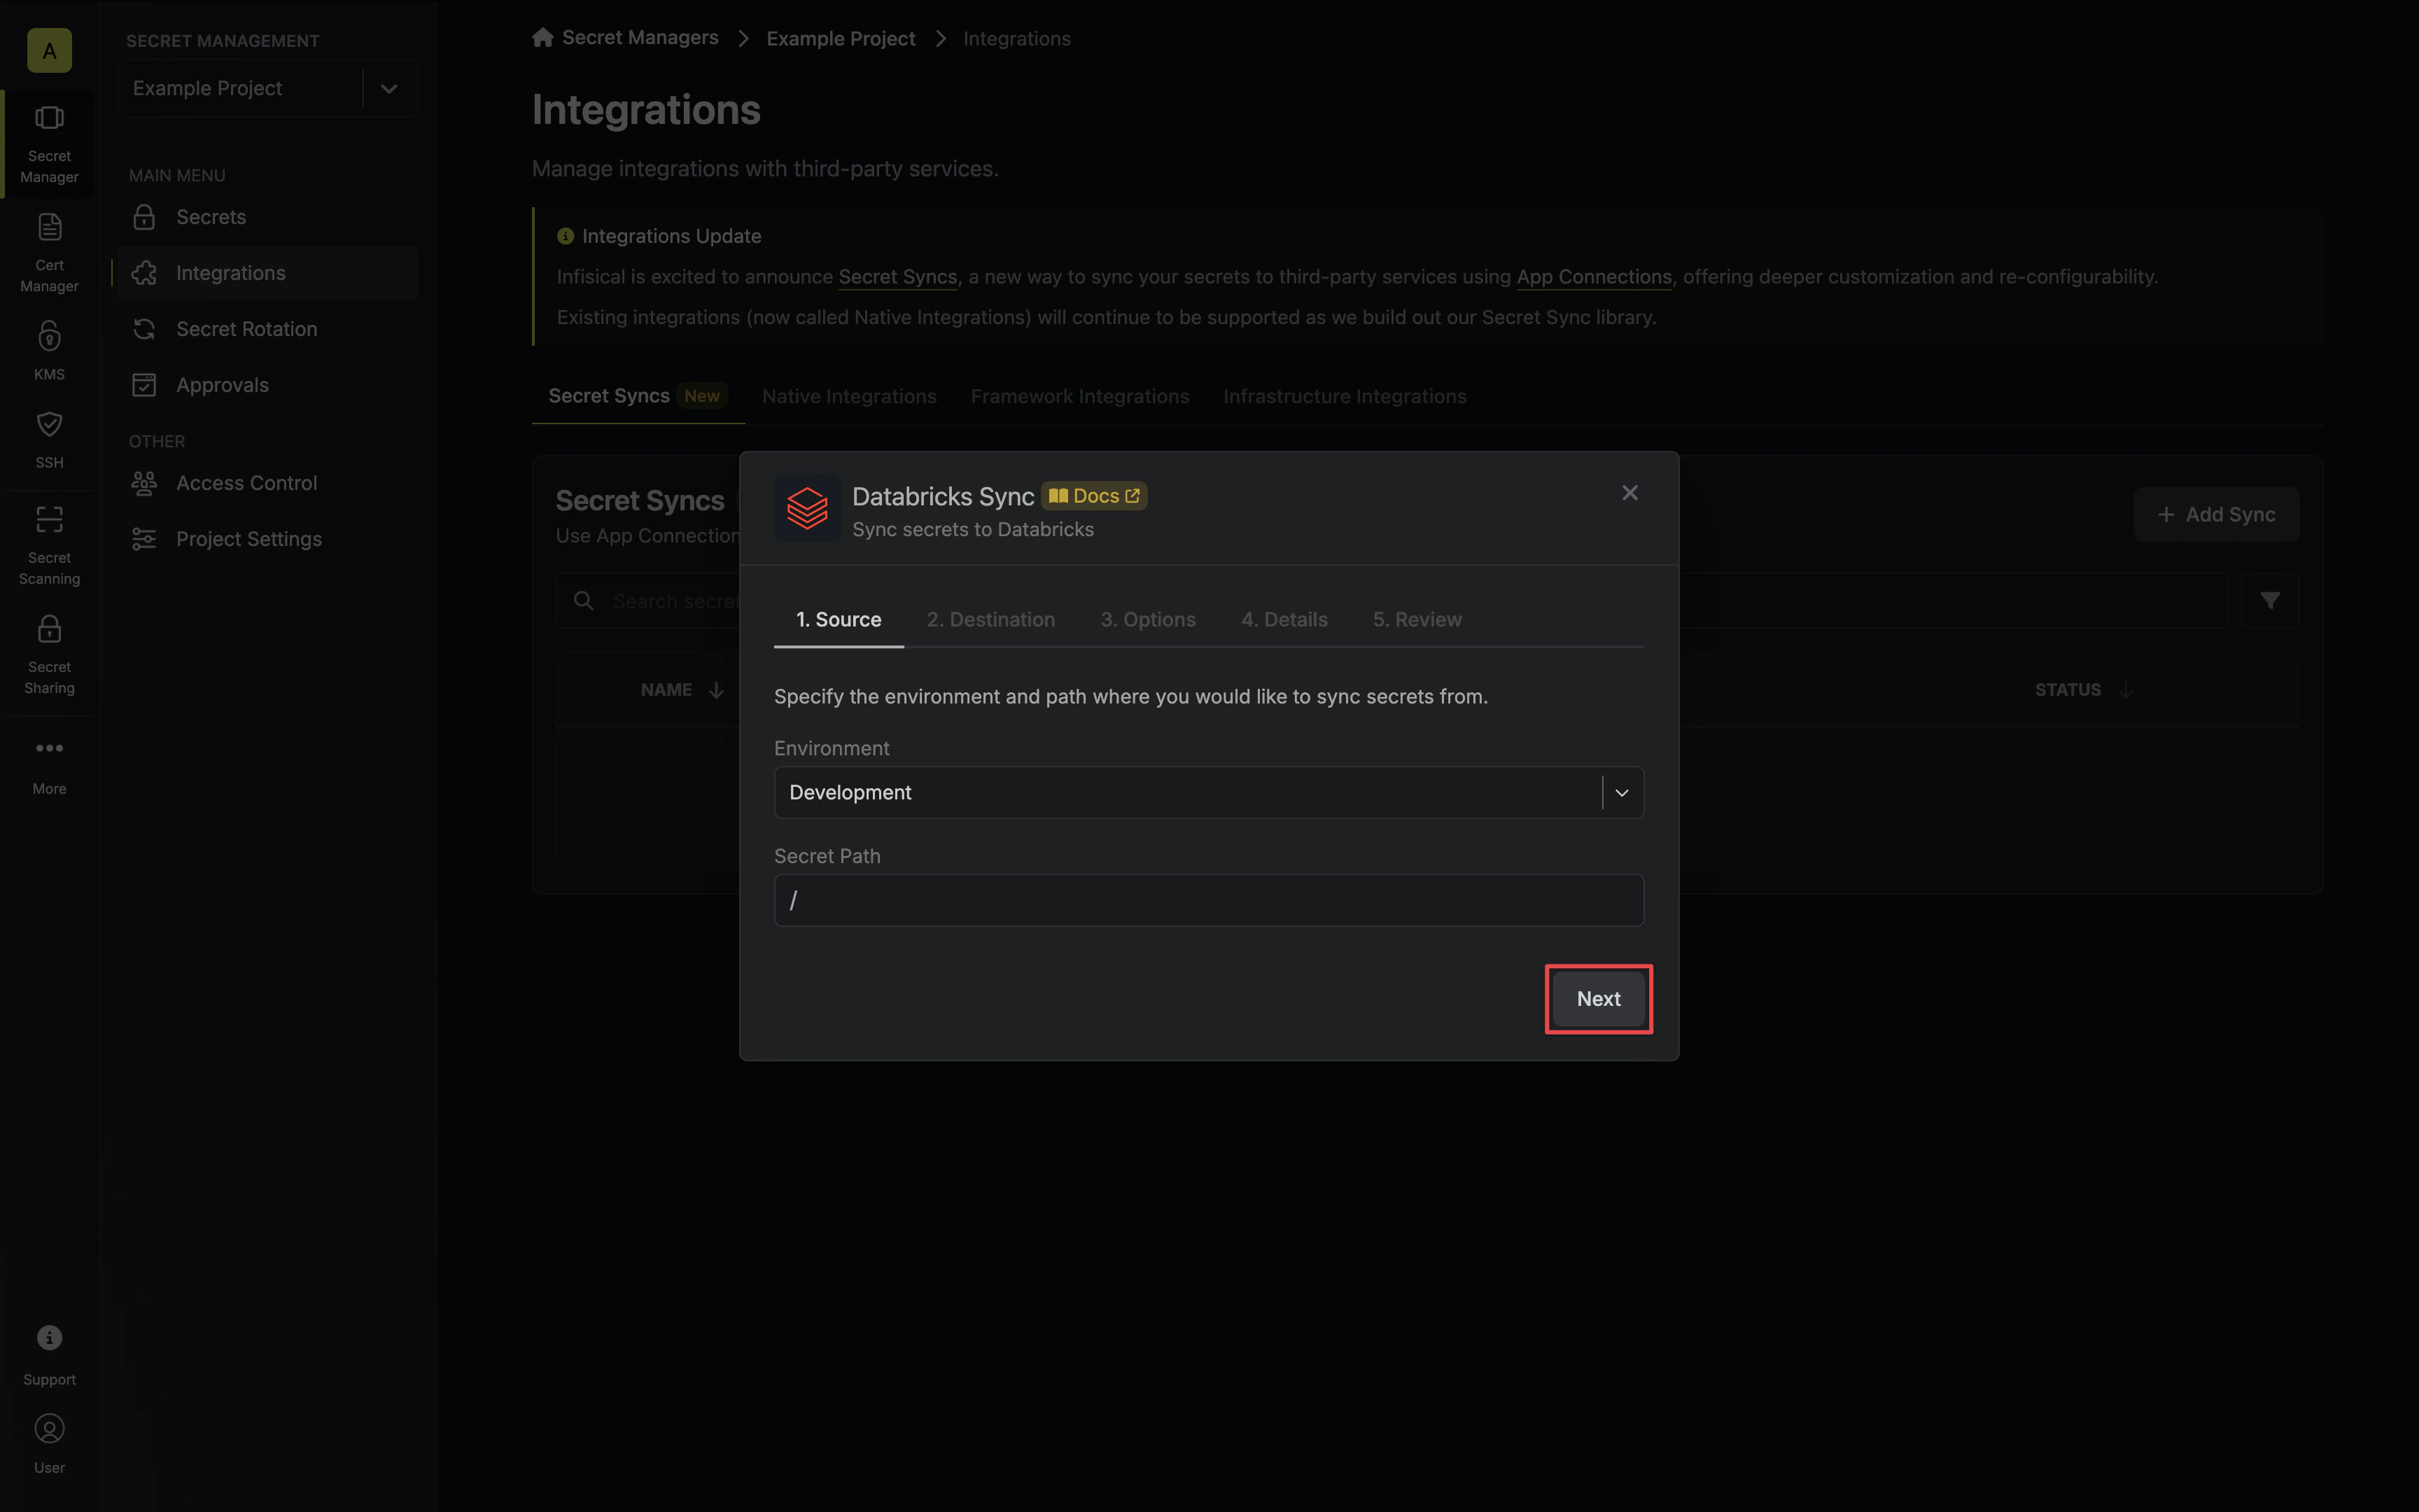Click the Secret Path input field
This screenshot has height=1512, width=2419.
(1209, 900)
